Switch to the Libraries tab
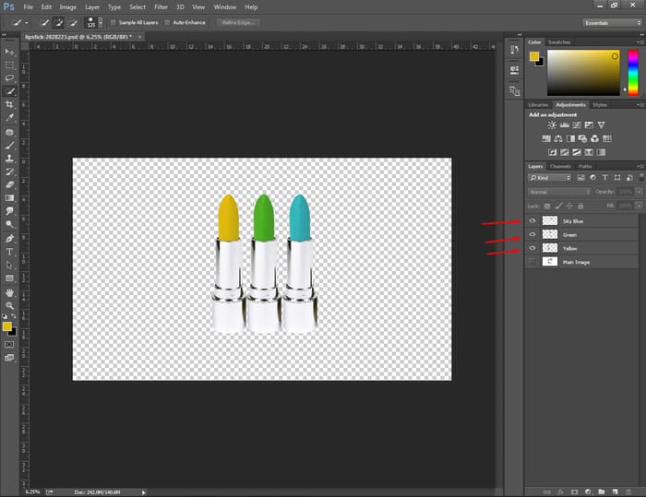The width and height of the screenshot is (646, 497). 538,105
